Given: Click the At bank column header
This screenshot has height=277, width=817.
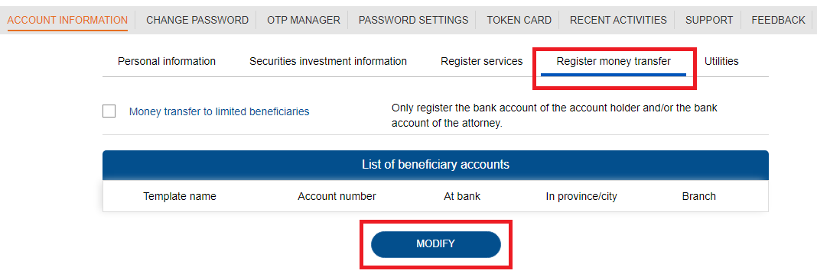Looking at the screenshot, I should point(461,196).
